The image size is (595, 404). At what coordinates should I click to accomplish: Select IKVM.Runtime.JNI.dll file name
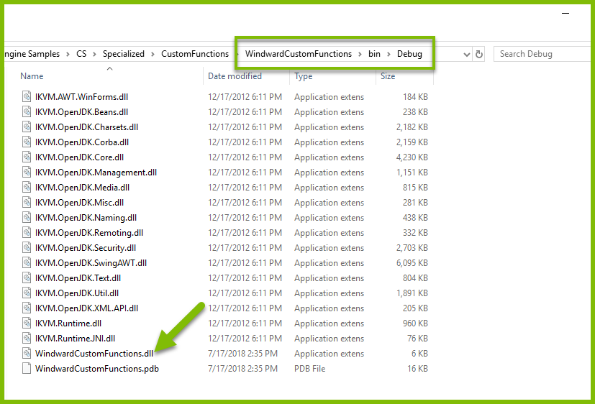click(75, 339)
